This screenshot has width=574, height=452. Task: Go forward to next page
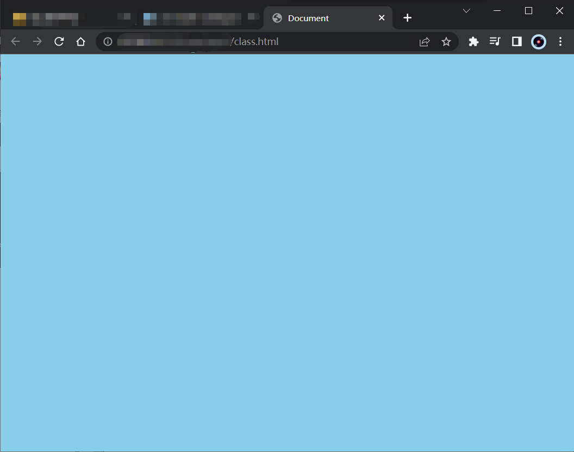(37, 41)
